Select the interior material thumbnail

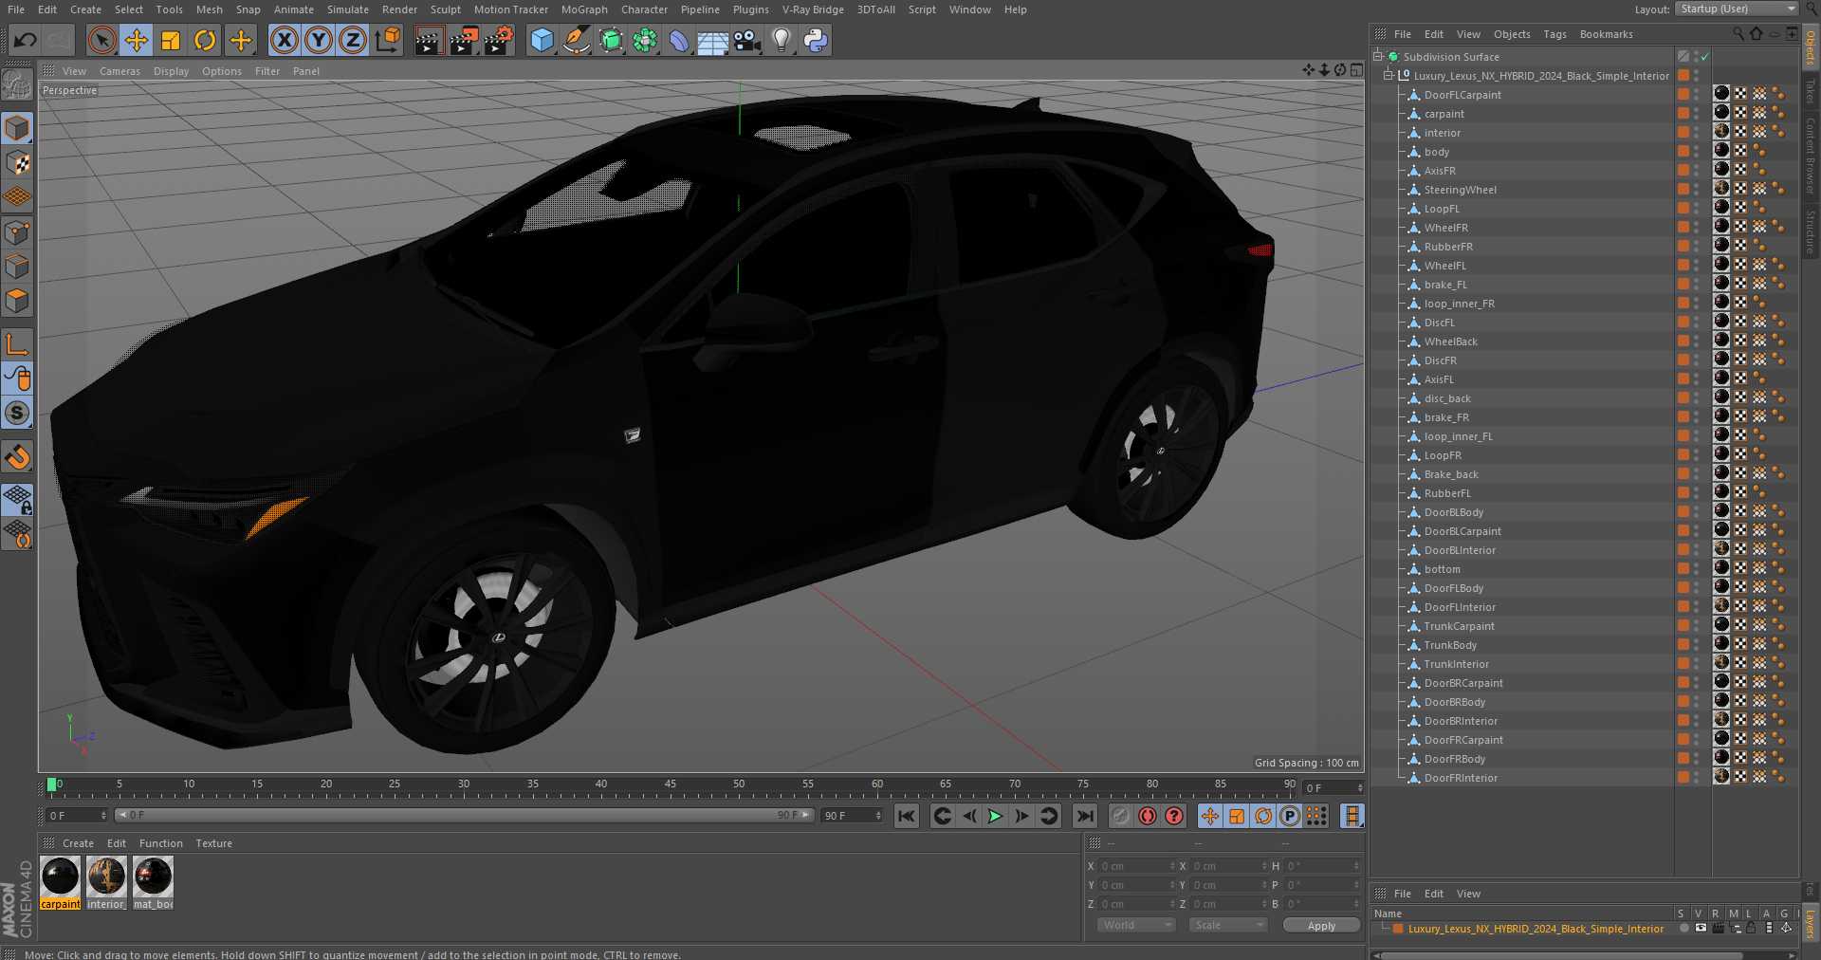tap(106, 877)
